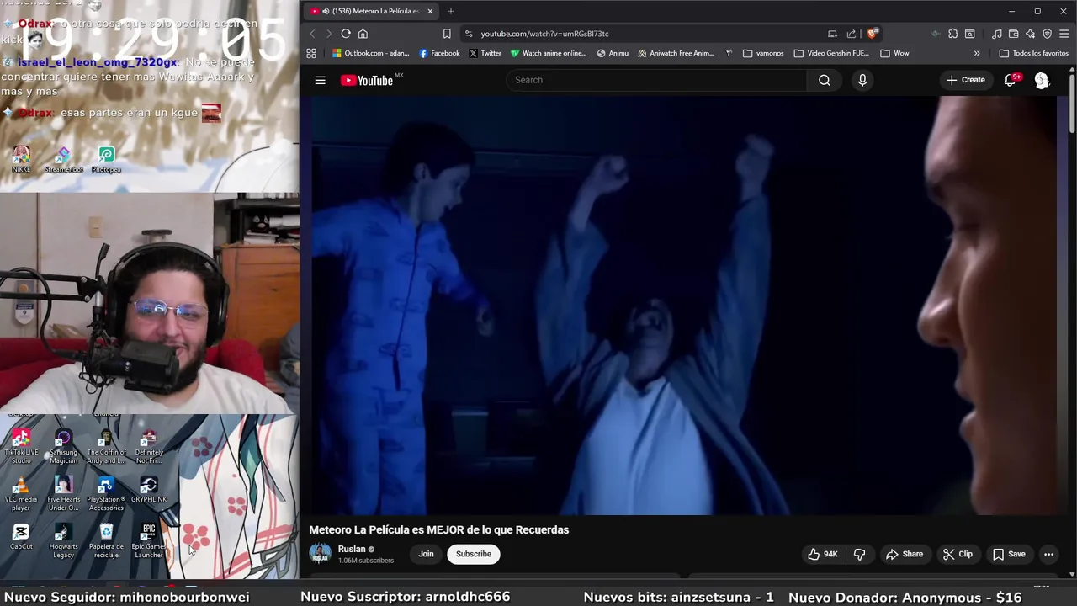Expand hidden bookmarks chevron
Image resolution: width=1077 pixels, height=606 pixels.
tap(977, 53)
